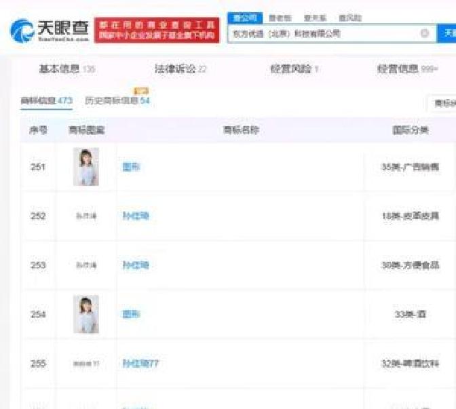Click the Tianyancha logo

click(50, 31)
